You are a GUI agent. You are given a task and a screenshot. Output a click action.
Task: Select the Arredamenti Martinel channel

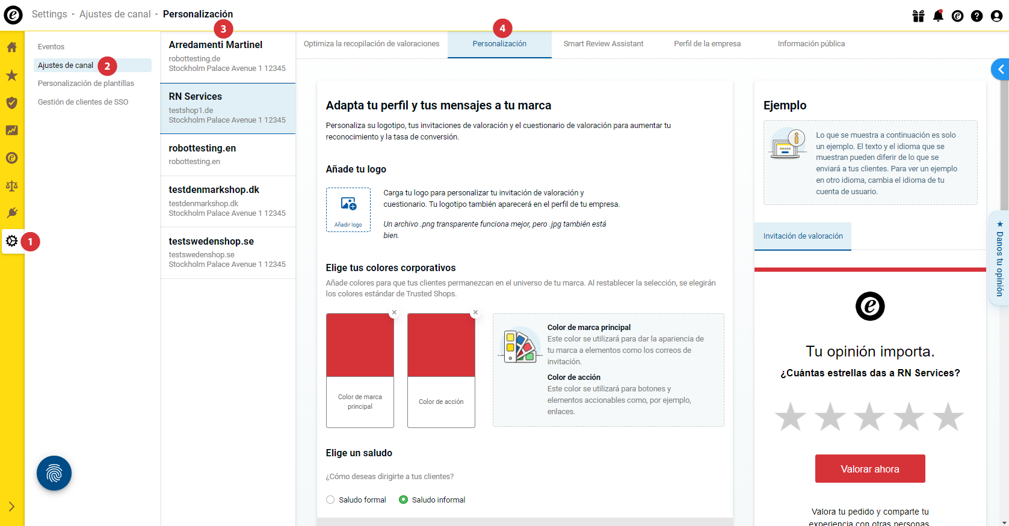227,57
